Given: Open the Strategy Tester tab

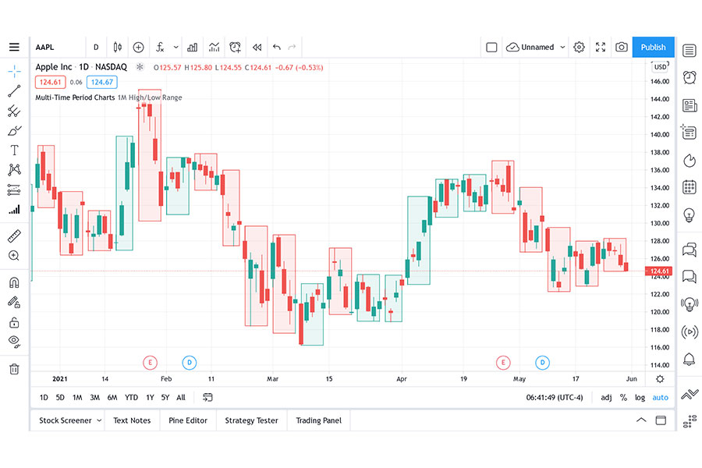Looking at the screenshot, I should click(252, 420).
